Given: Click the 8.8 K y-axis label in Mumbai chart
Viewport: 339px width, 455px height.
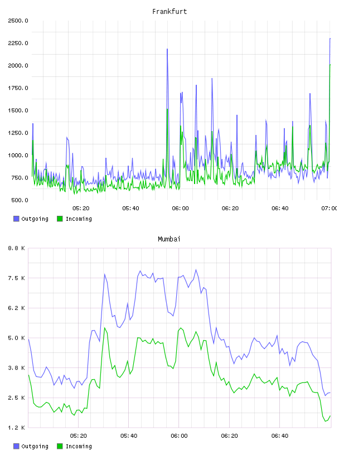Looking at the screenshot, I should 17,248.
